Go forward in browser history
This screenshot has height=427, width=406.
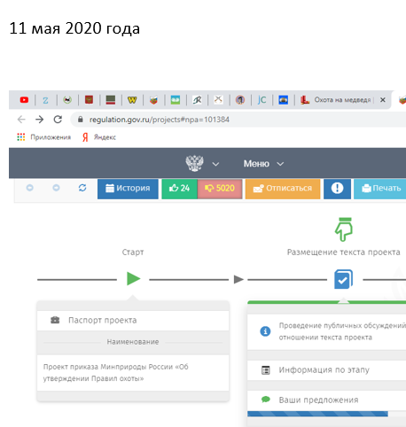(39, 120)
